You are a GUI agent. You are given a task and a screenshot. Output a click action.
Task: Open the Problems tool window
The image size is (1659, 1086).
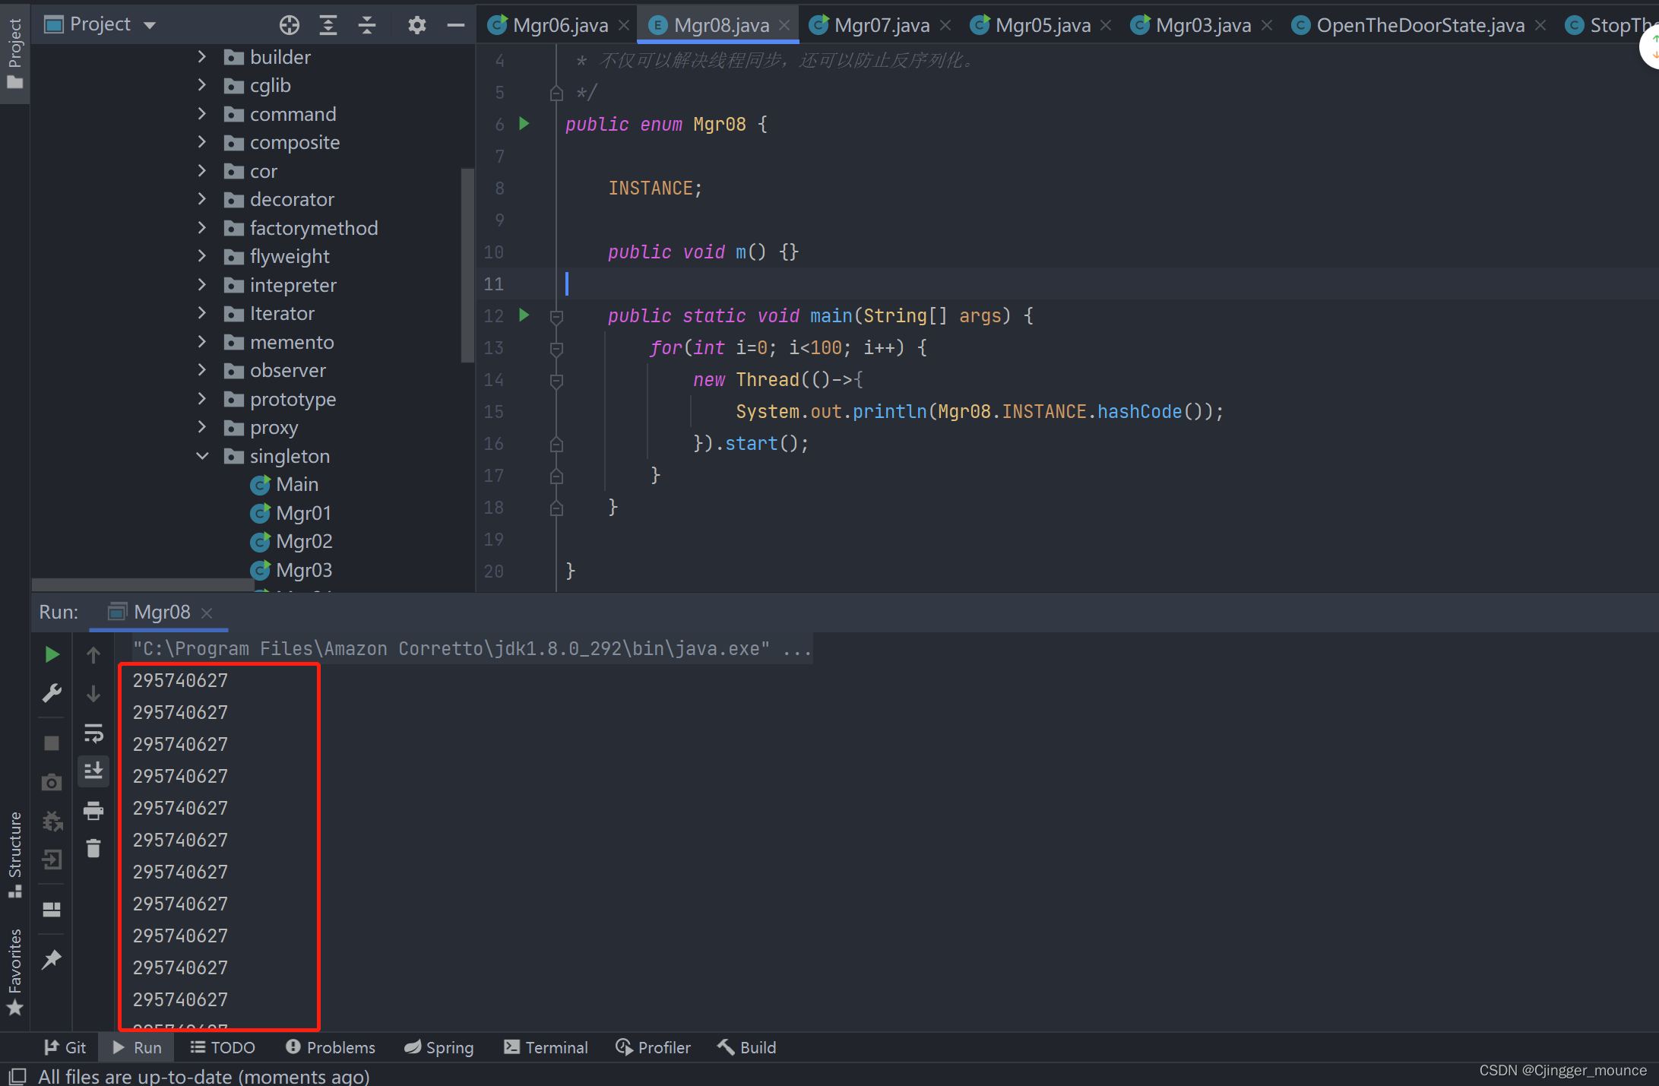pyautogui.click(x=331, y=1047)
